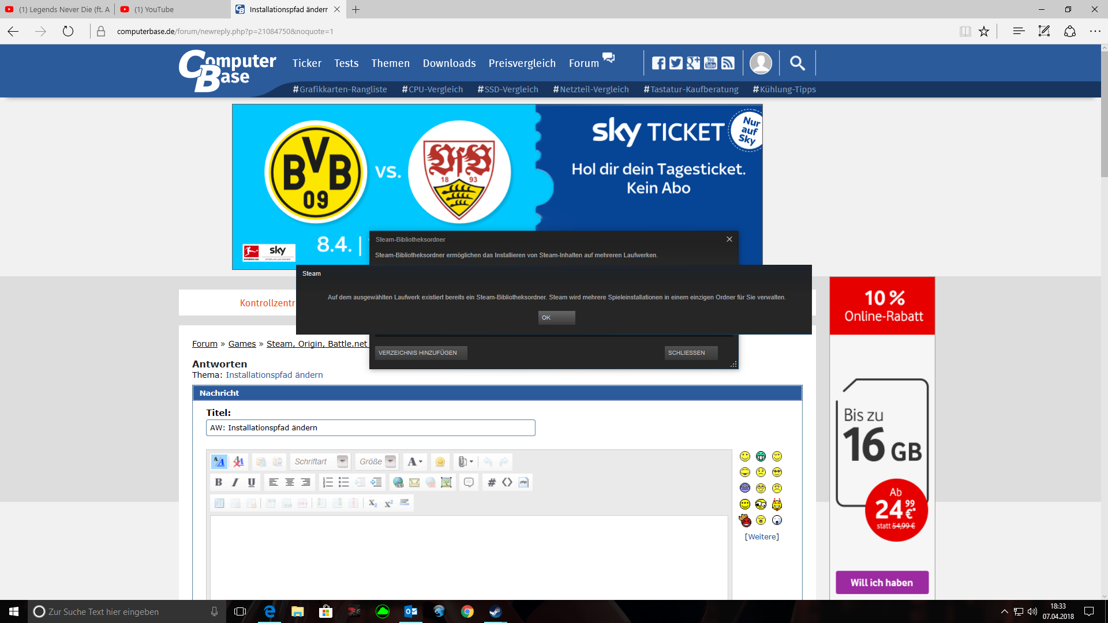Insert a table in editor

tap(219, 503)
